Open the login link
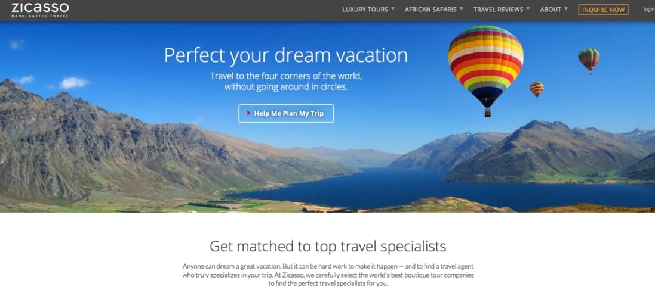 [x=649, y=9]
